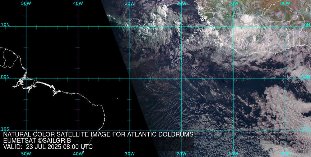Click the 00W longitude label along the top edge
The height and width of the screenshot is (157, 311).
tap(285, 3)
